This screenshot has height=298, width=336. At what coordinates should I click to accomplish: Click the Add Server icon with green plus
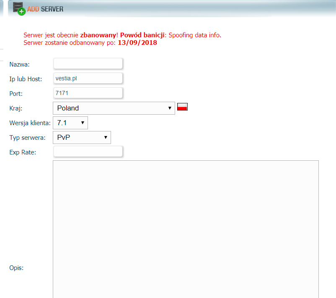(19, 9)
